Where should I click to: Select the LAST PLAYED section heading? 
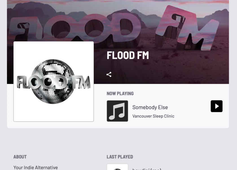pos(120,157)
